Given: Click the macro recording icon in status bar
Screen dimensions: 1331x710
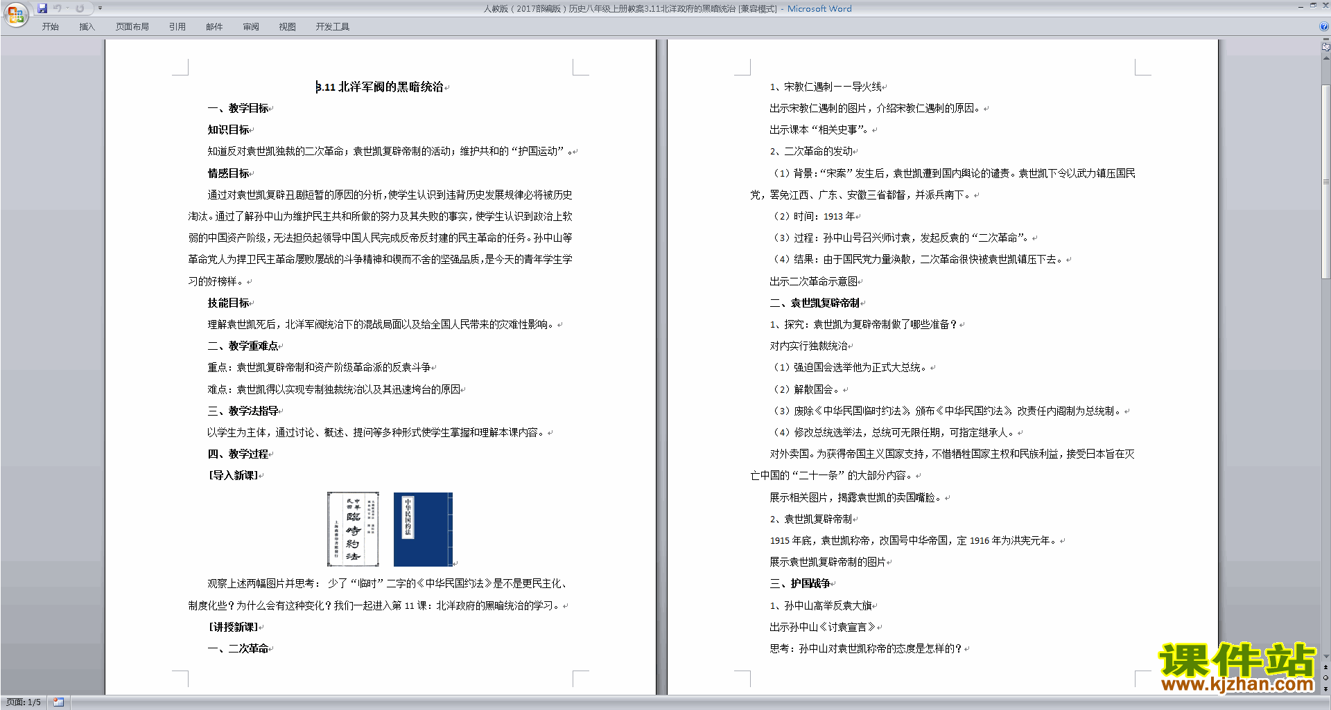Looking at the screenshot, I should (58, 702).
